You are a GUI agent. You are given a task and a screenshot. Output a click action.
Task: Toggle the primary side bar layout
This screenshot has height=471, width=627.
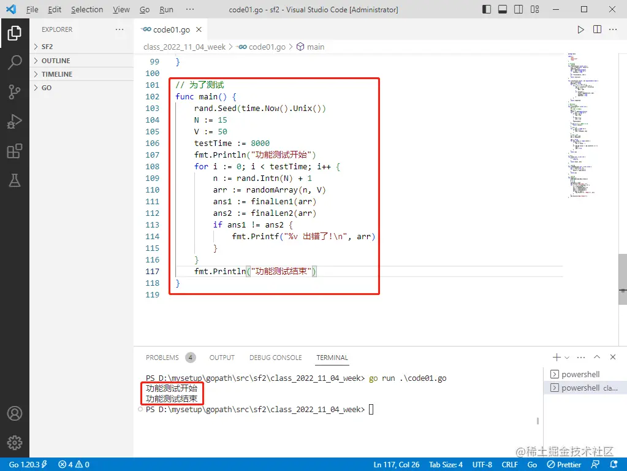[487, 9]
